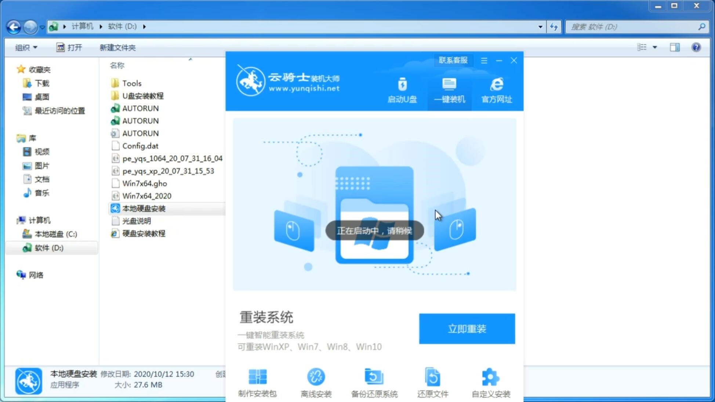Click the 立即重装 (Reinstall Now) button
The width and height of the screenshot is (715, 402).
467,329
